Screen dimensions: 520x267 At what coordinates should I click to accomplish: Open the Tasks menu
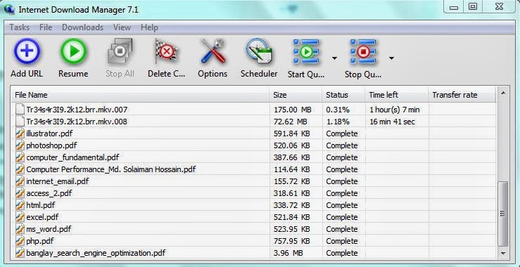(x=19, y=27)
